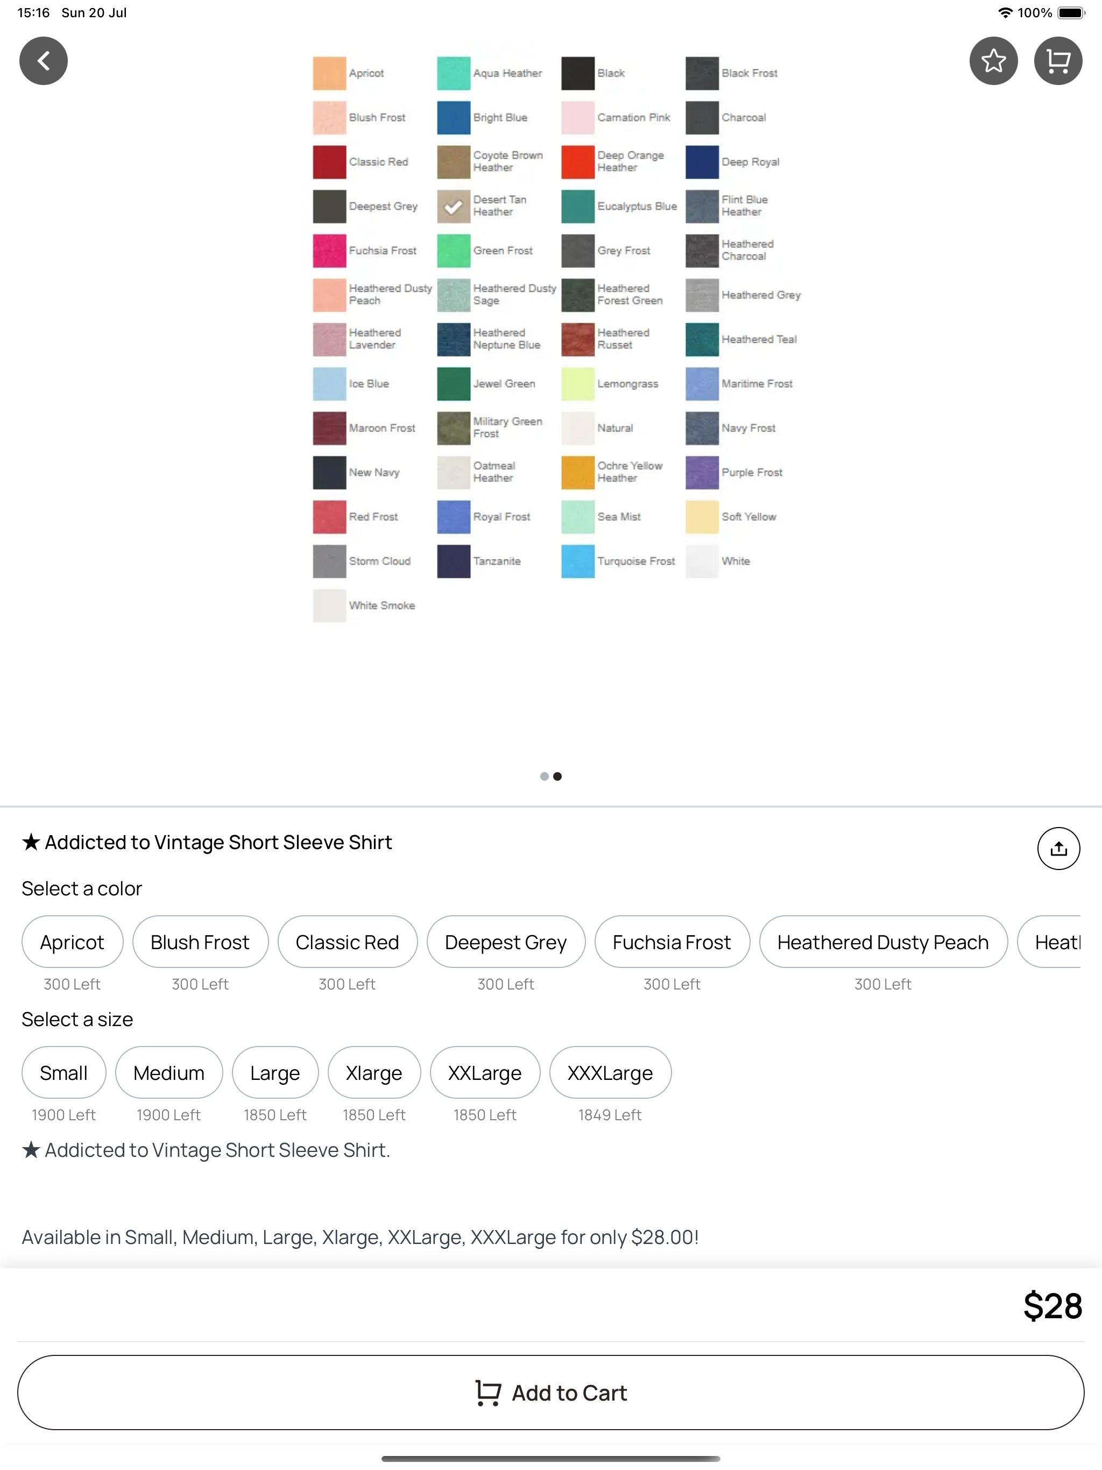
Task: Select size Small
Action: tap(64, 1072)
